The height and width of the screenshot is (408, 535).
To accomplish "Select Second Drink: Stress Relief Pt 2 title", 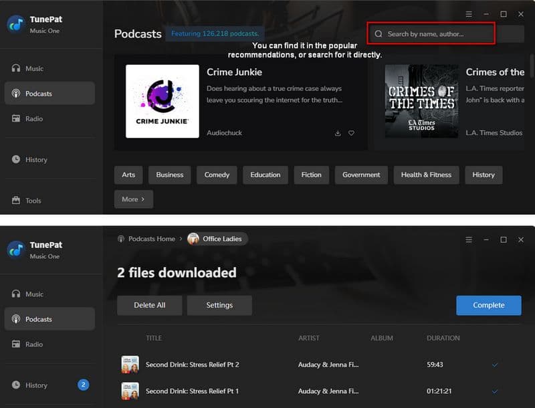I will [x=193, y=365].
